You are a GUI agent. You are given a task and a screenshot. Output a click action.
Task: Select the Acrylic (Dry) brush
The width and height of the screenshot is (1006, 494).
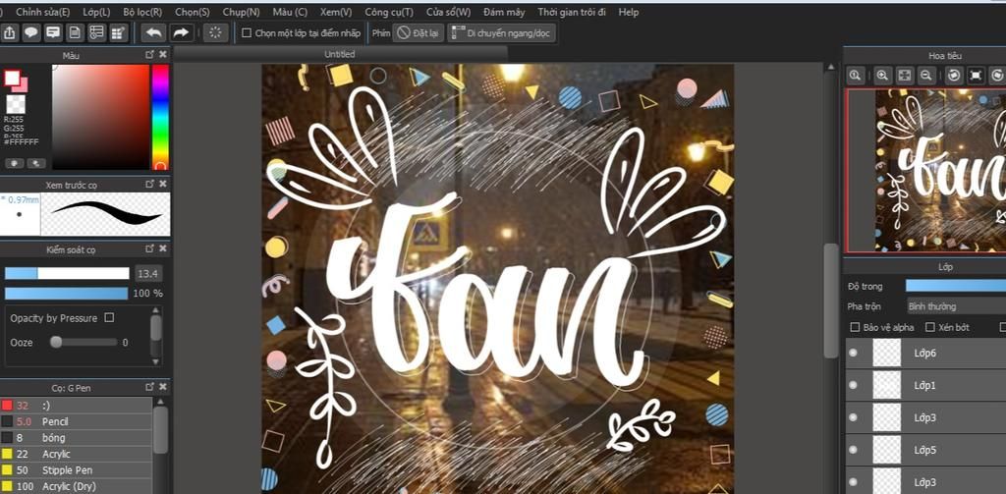click(77, 486)
